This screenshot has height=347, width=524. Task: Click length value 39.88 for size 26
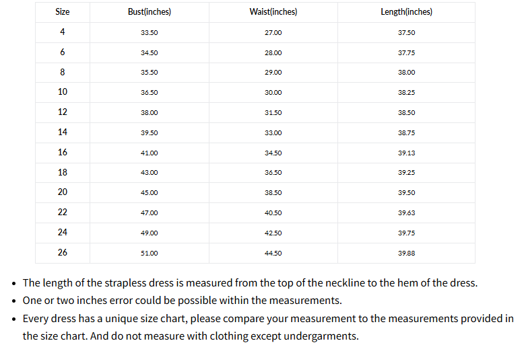coord(406,253)
